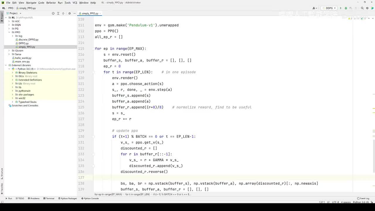Select maze_env.py in project tree
375x211 pixels.
pyautogui.click(x=22, y=62)
